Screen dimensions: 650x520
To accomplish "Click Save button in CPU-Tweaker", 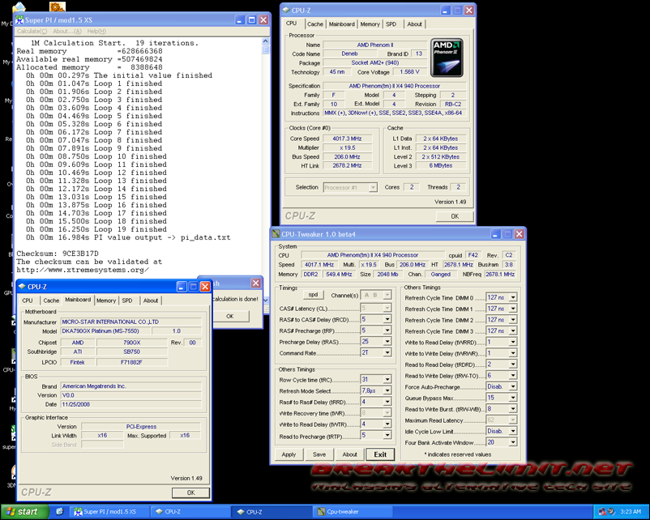I will pos(319,454).
